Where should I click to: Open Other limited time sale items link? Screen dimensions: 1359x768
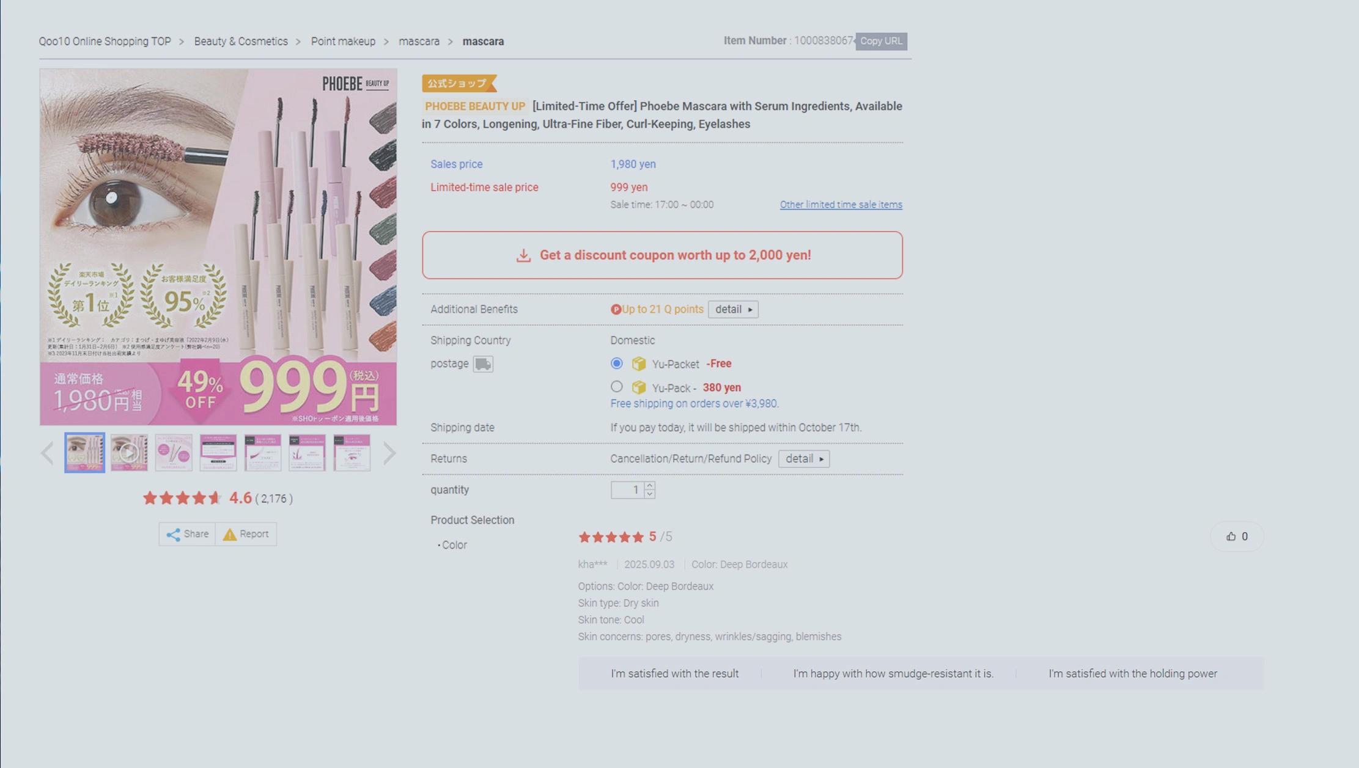[x=841, y=204]
